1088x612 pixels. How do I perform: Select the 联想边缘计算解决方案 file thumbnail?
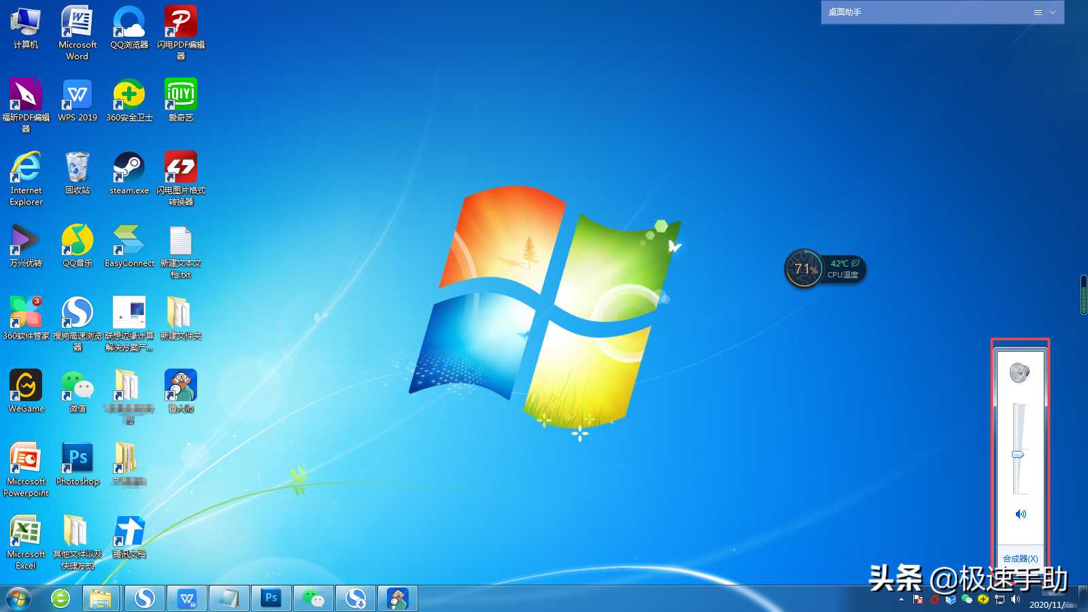click(x=129, y=324)
